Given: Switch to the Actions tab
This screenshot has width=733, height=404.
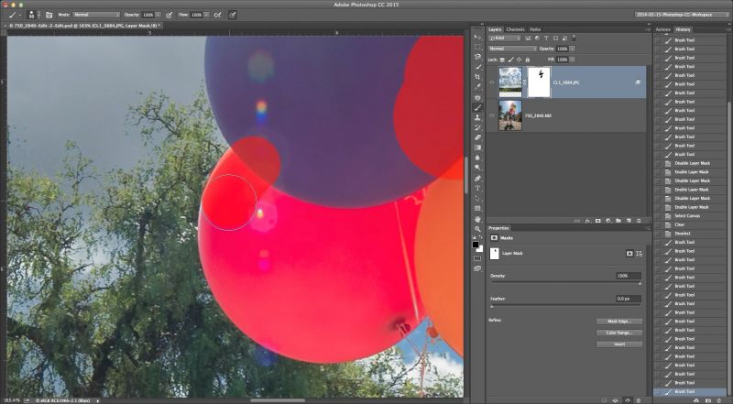Looking at the screenshot, I should (662, 29).
